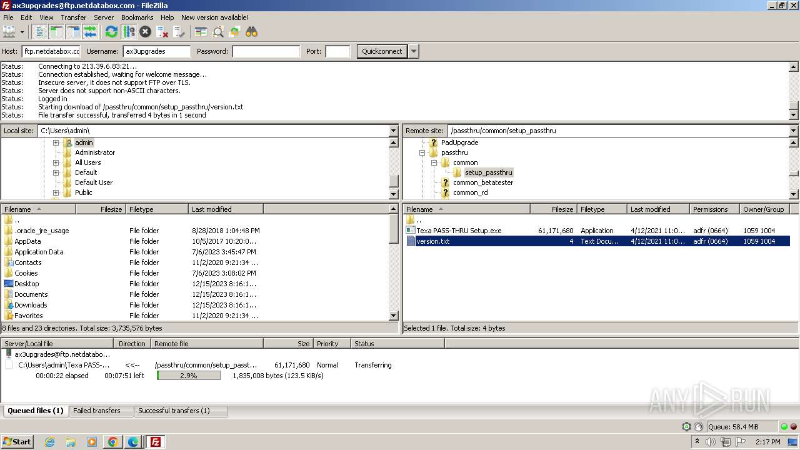Click the Quickconnect button
The height and width of the screenshot is (450, 800).
click(382, 51)
